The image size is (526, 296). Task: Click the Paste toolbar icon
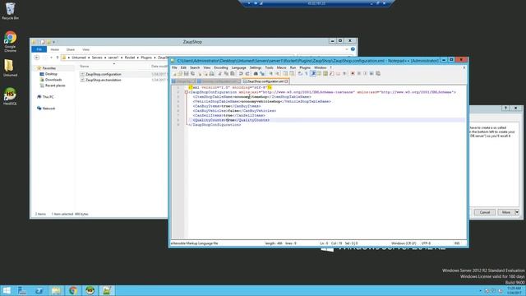tap(232, 73)
